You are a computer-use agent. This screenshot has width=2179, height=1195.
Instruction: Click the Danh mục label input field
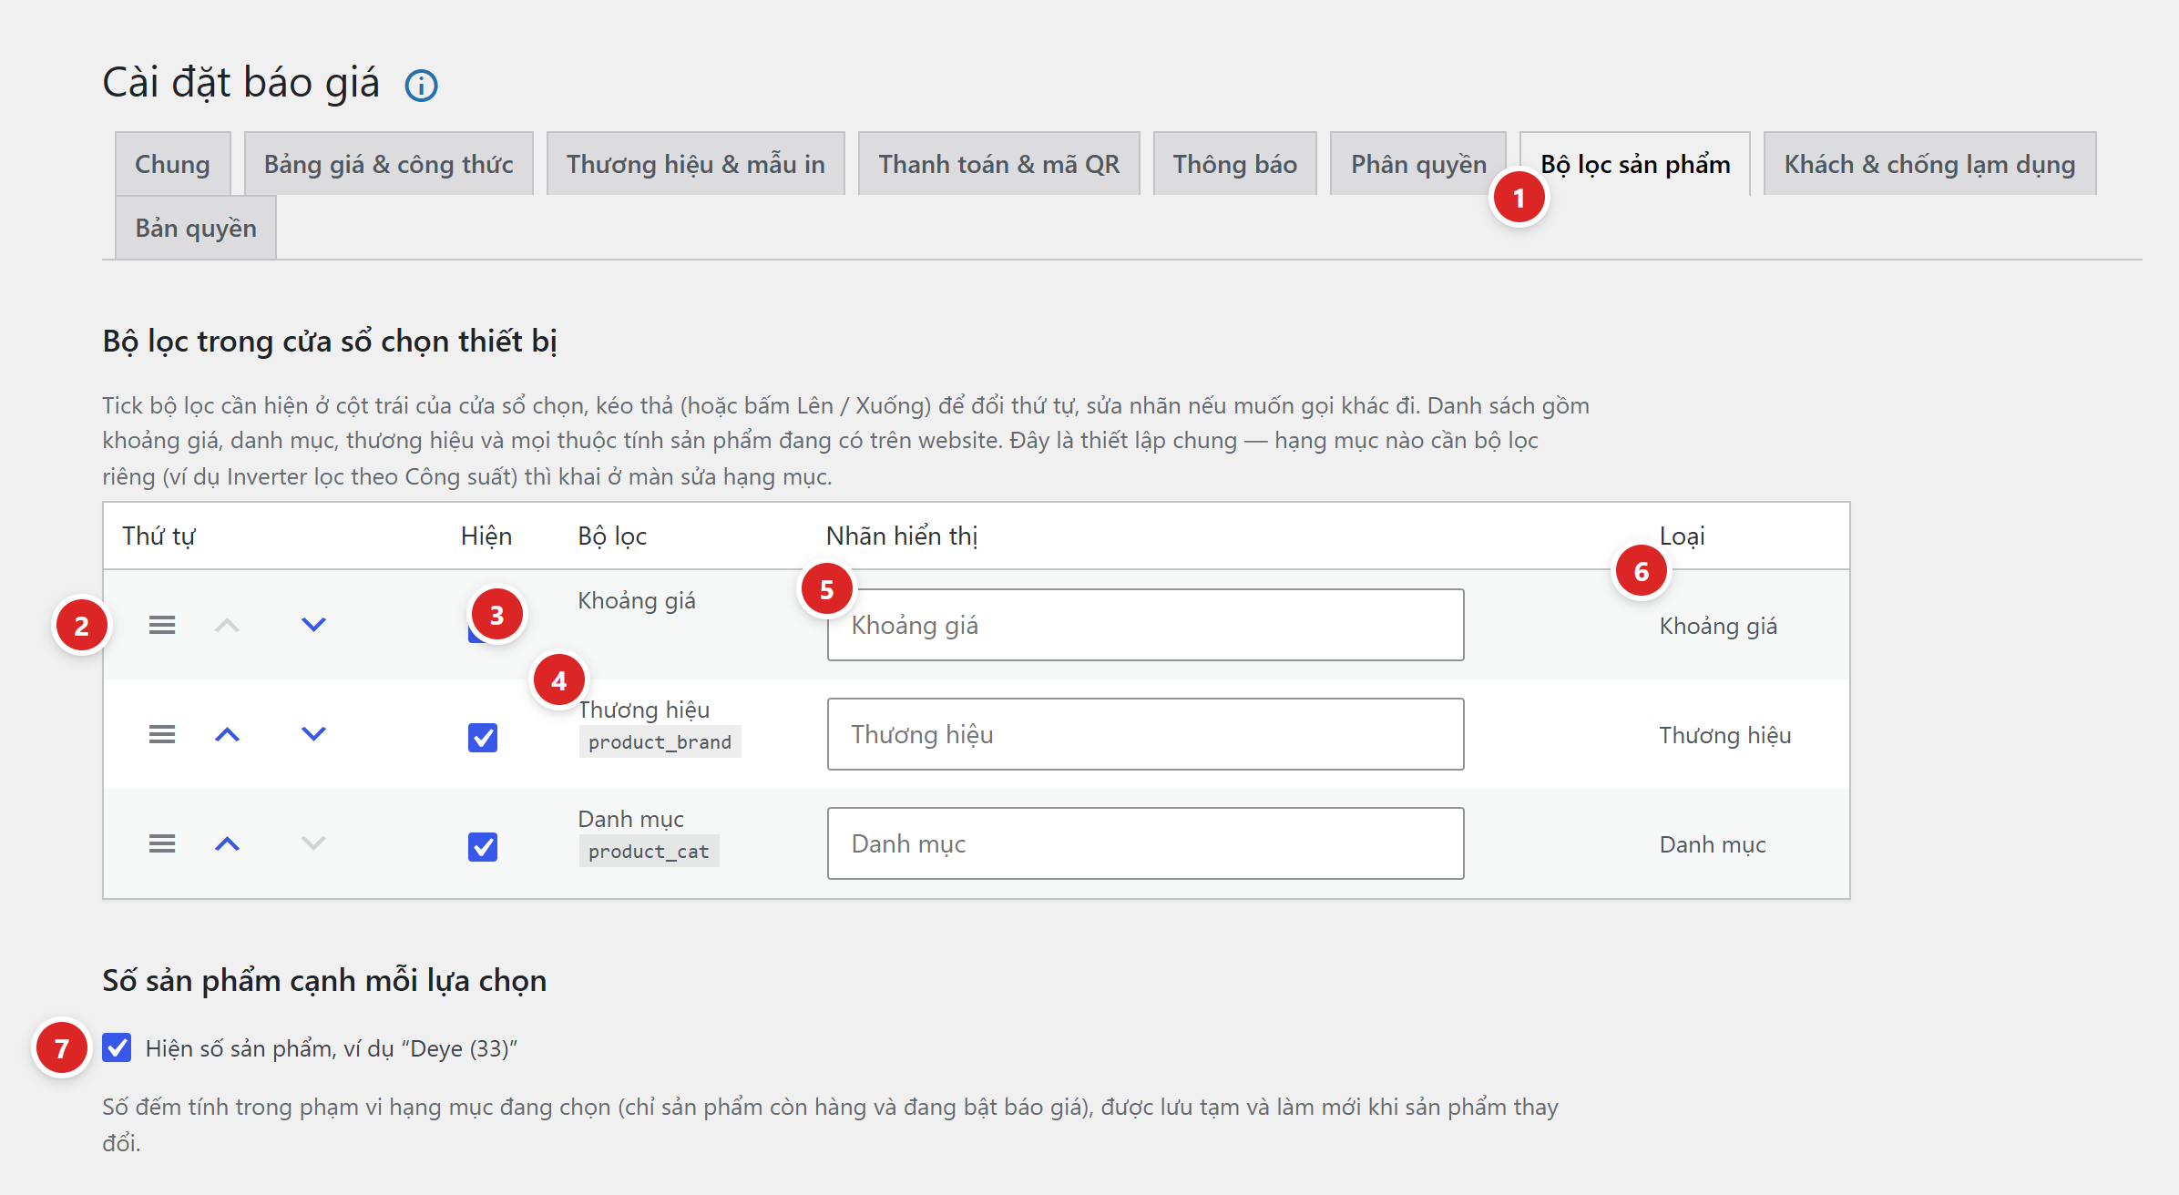click(1145, 843)
